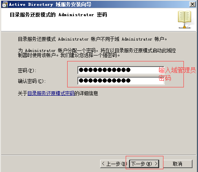The image size is (198, 172).
Task: Focus the 确认密码(C) confirmation field
Action: click(121, 81)
